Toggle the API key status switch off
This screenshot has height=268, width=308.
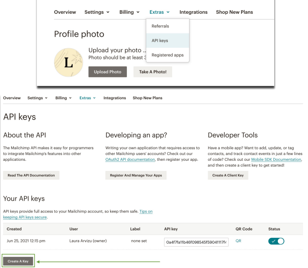click(x=276, y=241)
